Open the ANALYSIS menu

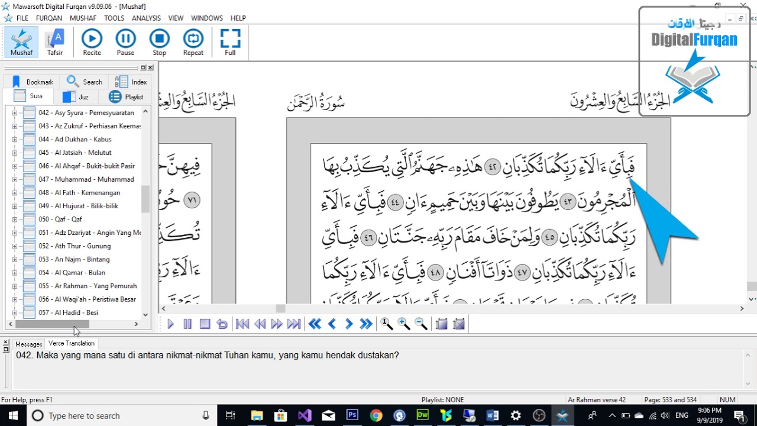[x=146, y=18]
